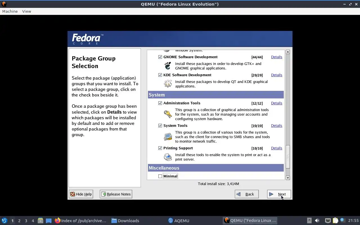The height and width of the screenshot is (225, 360).
Task: Click the 'Total install size: 3,414M' text
Action: click(x=219, y=184)
